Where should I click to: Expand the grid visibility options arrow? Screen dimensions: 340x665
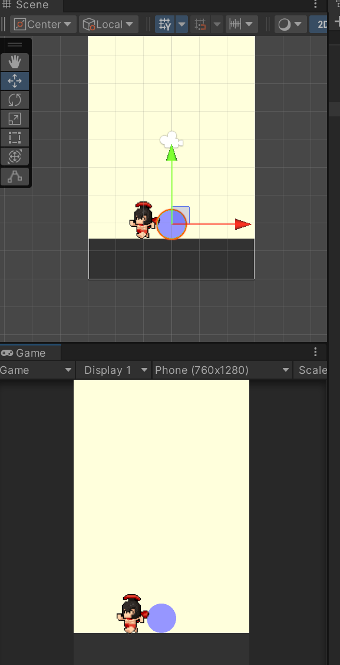181,24
